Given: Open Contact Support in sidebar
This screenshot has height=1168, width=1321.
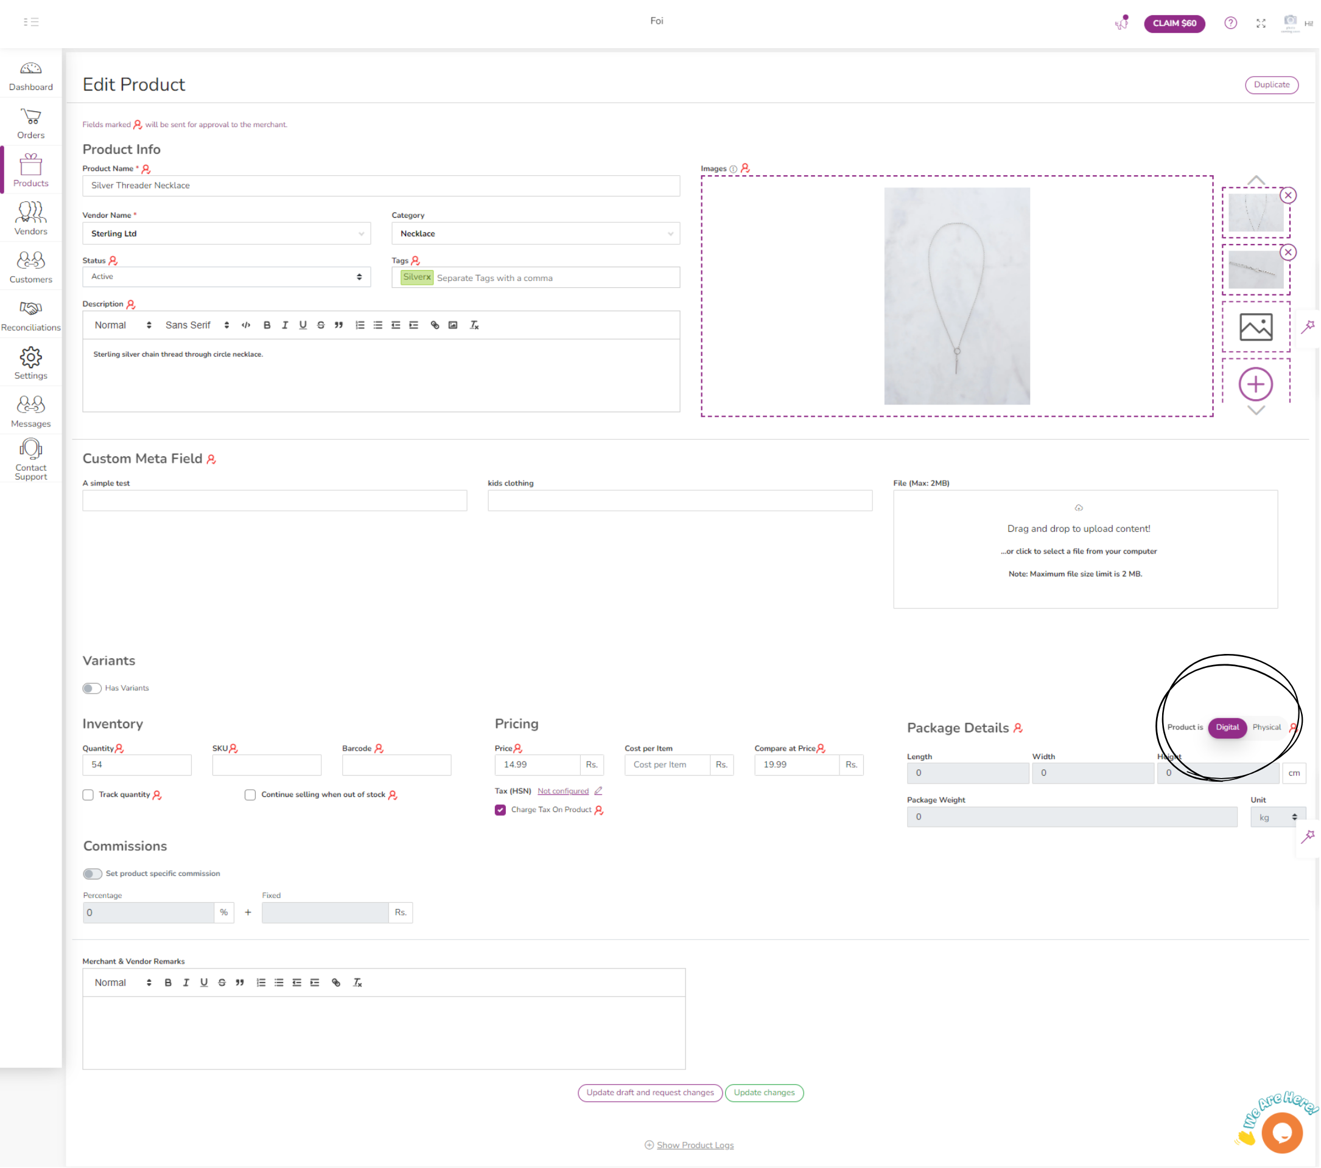Looking at the screenshot, I should pyautogui.click(x=31, y=460).
